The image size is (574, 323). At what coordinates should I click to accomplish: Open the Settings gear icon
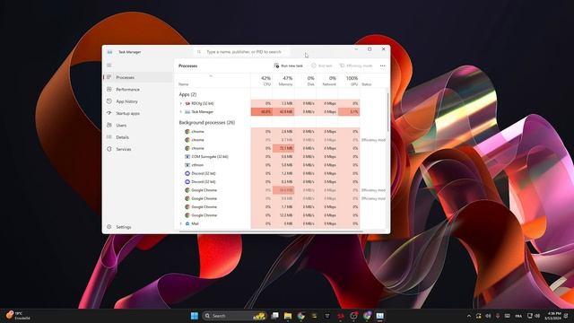[x=109, y=227]
